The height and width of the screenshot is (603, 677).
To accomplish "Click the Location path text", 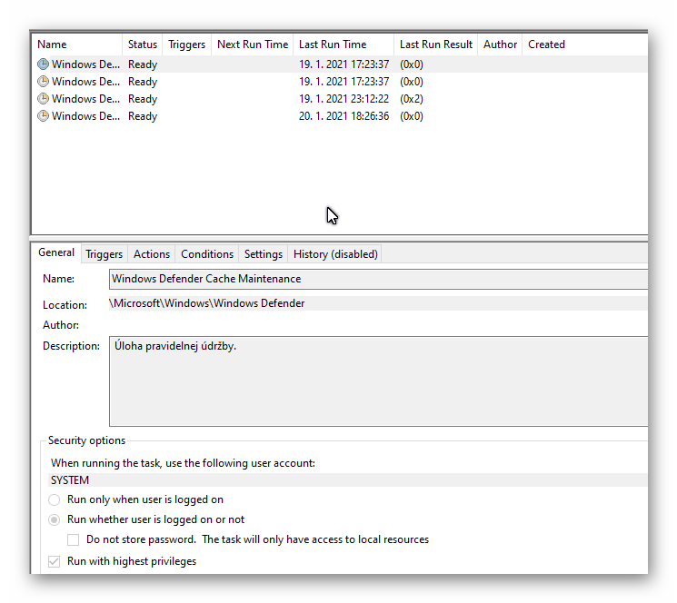I will 207,303.
